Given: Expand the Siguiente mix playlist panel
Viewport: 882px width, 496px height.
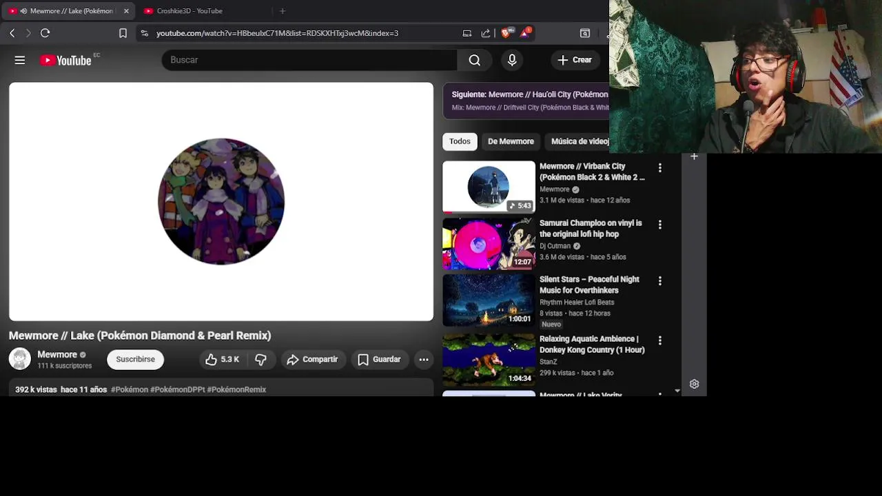Looking at the screenshot, I should [526, 101].
